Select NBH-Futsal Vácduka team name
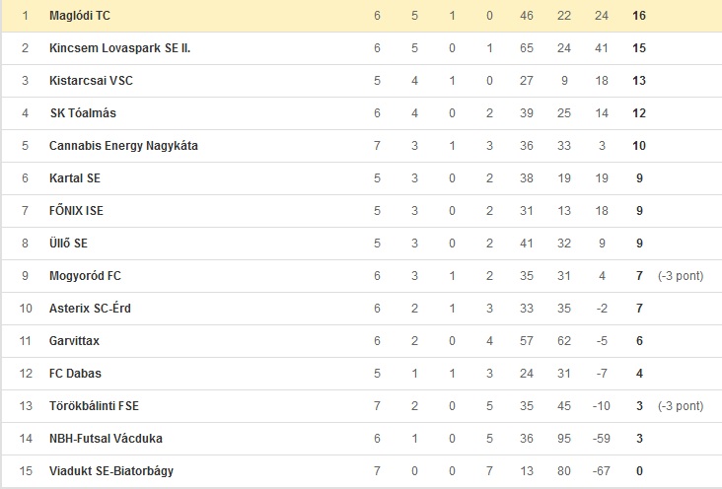This screenshot has width=722, height=489. pyautogui.click(x=106, y=439)
